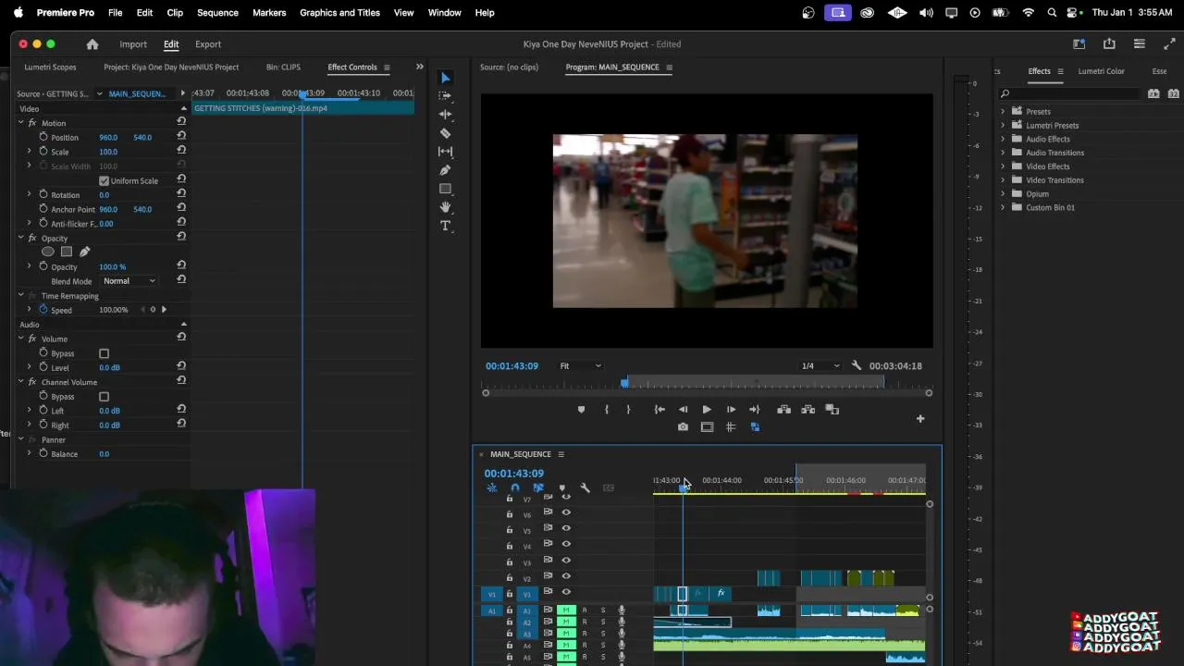Viewport: 1184px width, 666px height.
Task: Hide video track V1
Action: [x=566, y=592]
